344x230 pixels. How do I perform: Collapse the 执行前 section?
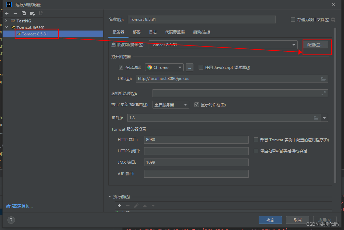(110, 197)
